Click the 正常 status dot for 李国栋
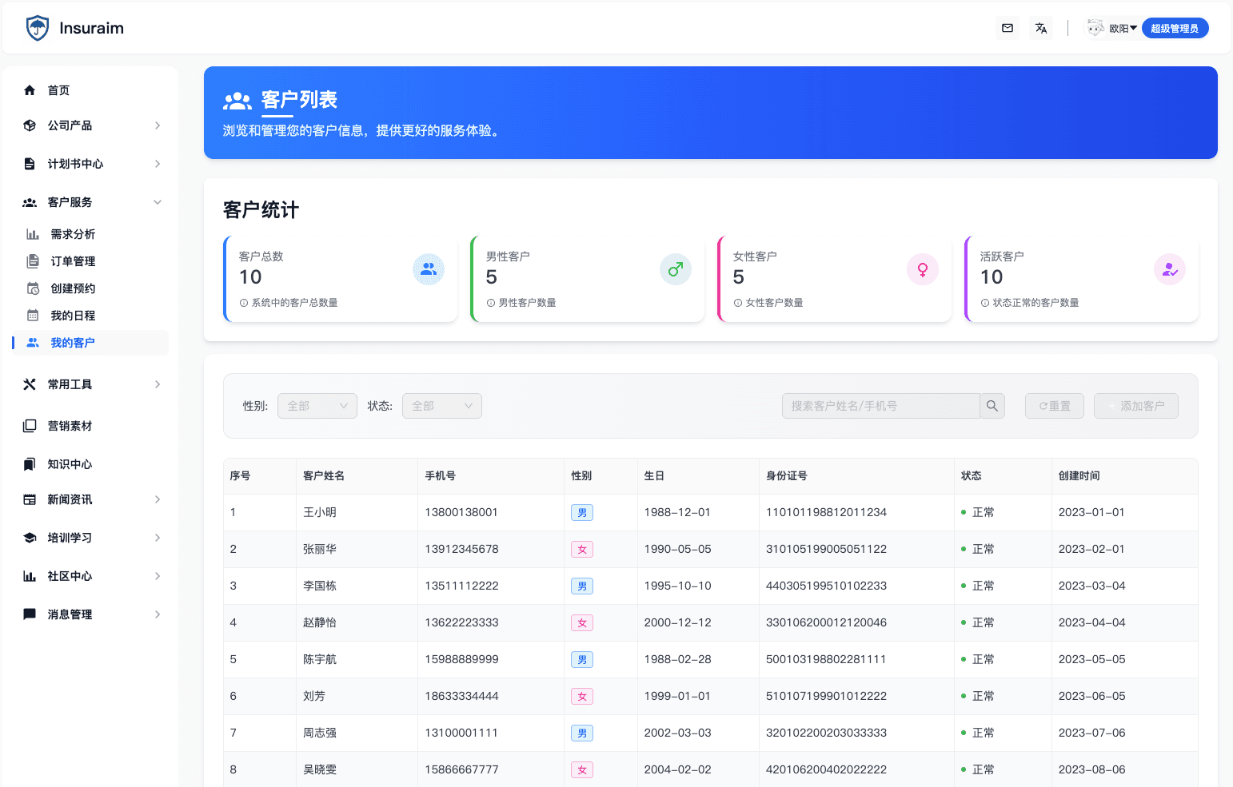This screenshot has width=1233, height=787. coord(964,586)
